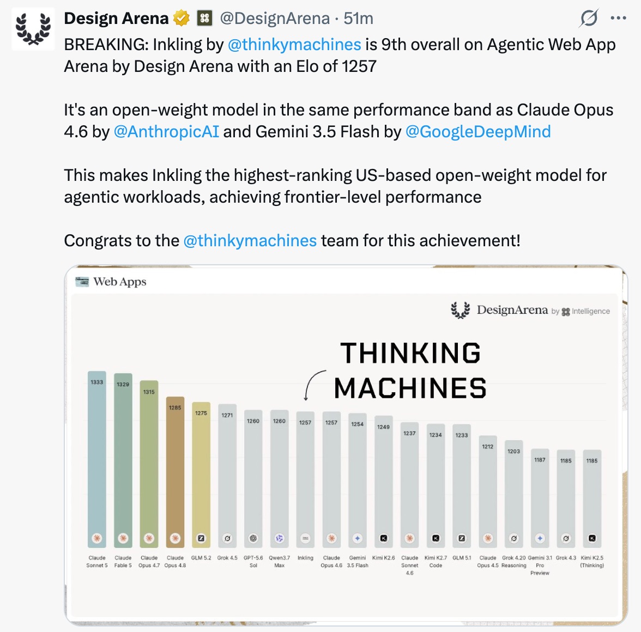Image resolution: width=641 pixels, height=632 pixels.
Task: Click the brown Claude Opus 4.8 bar
Action: (x=175, y=472)
